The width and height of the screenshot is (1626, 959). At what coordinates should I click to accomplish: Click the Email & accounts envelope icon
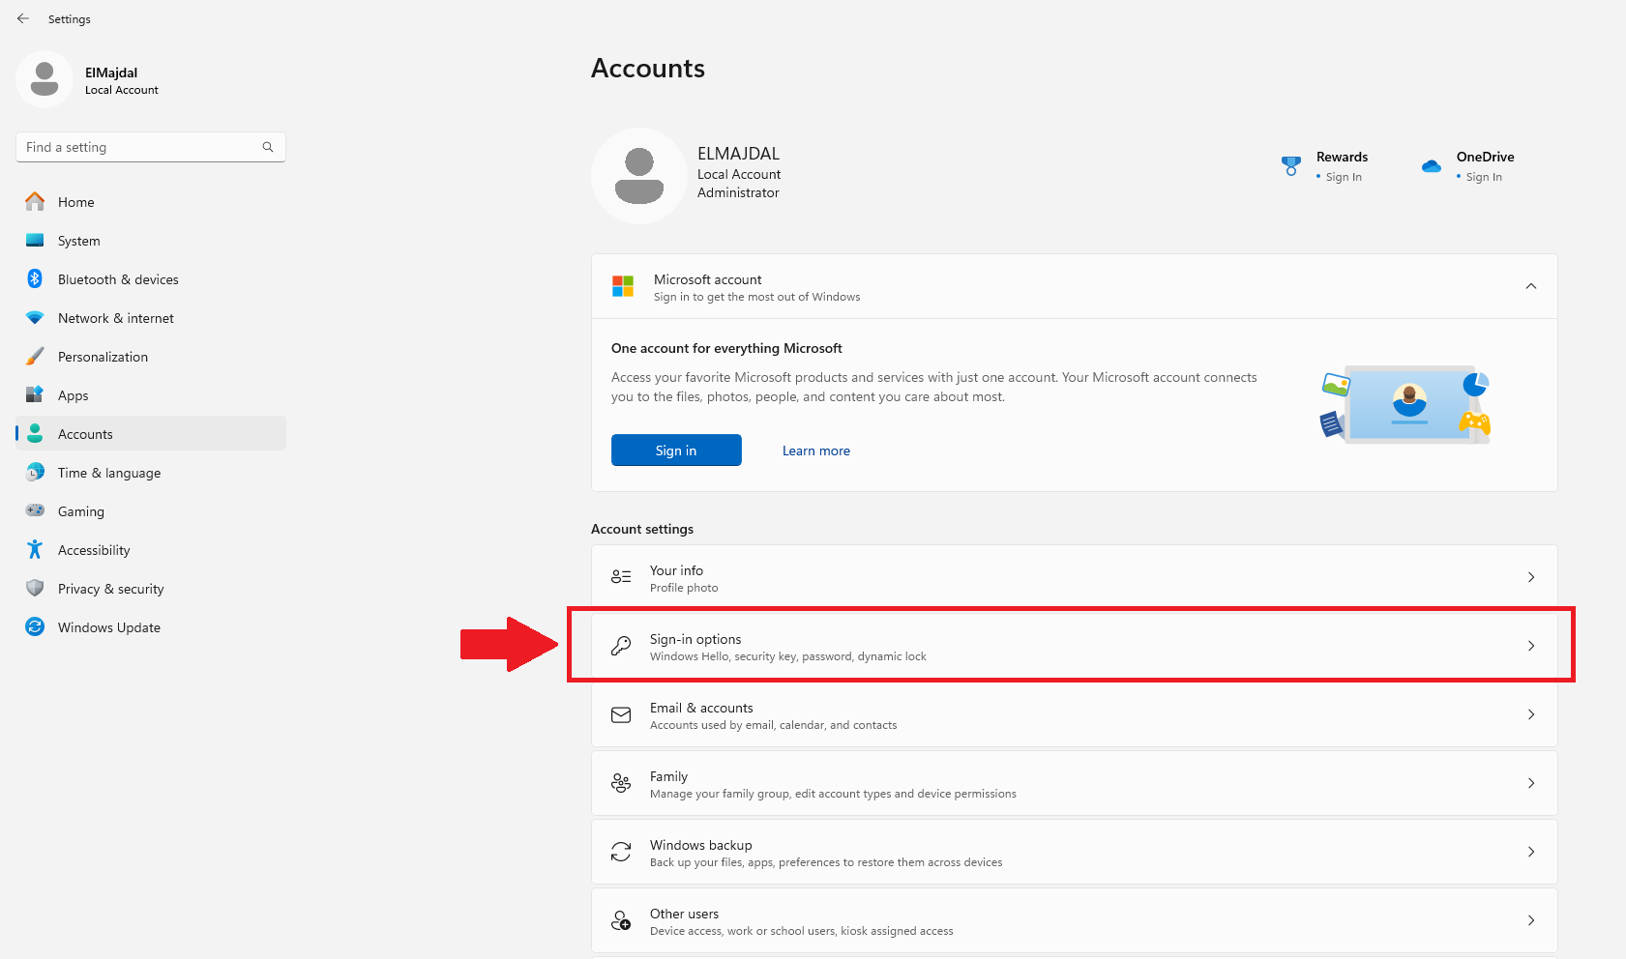pos(621,714)
